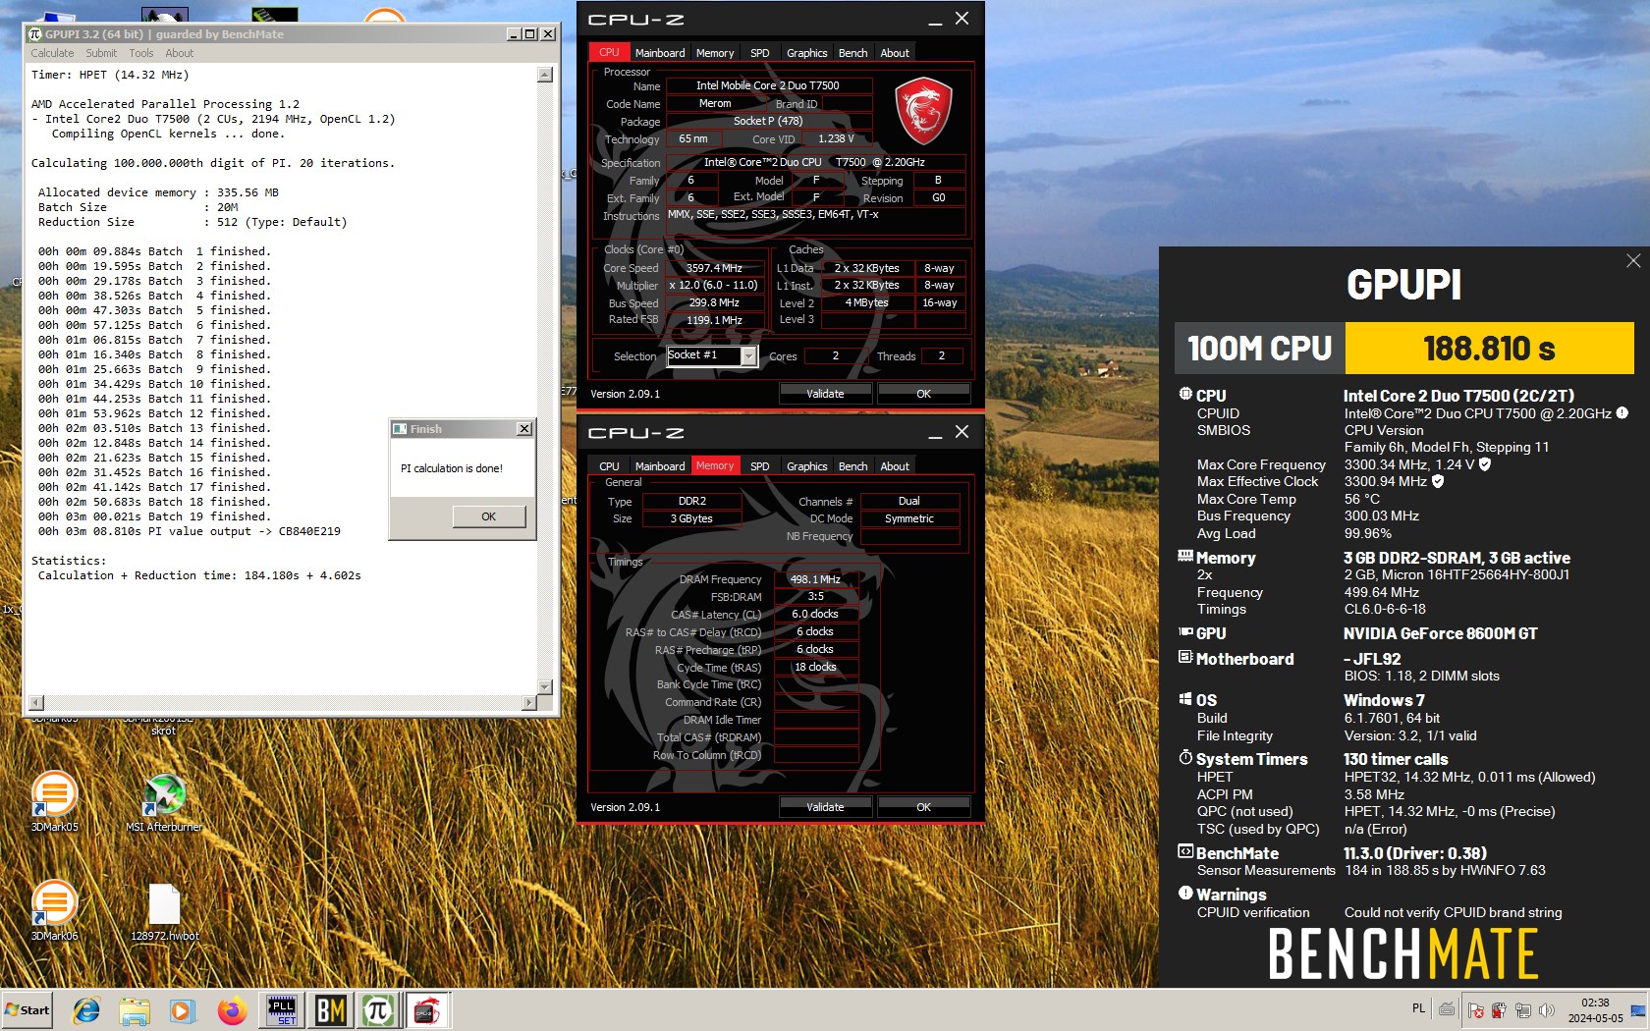Expand the Socket #1 selection dropdown
This screenshot has height=1031, width=1650.
[x=748, y=356]
